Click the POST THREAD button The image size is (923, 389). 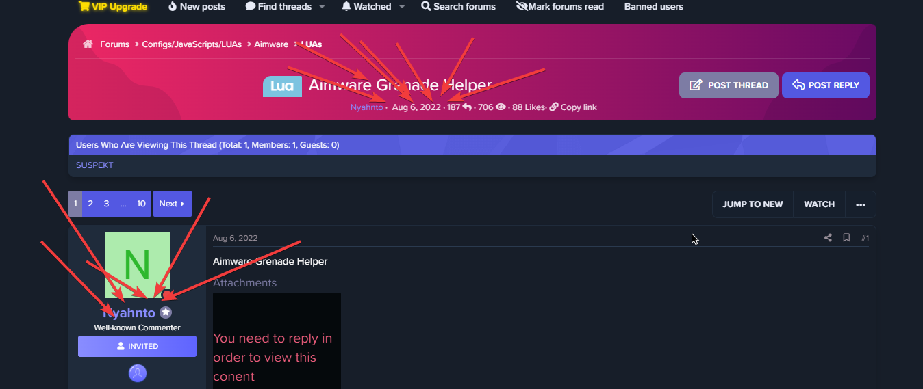729,85
